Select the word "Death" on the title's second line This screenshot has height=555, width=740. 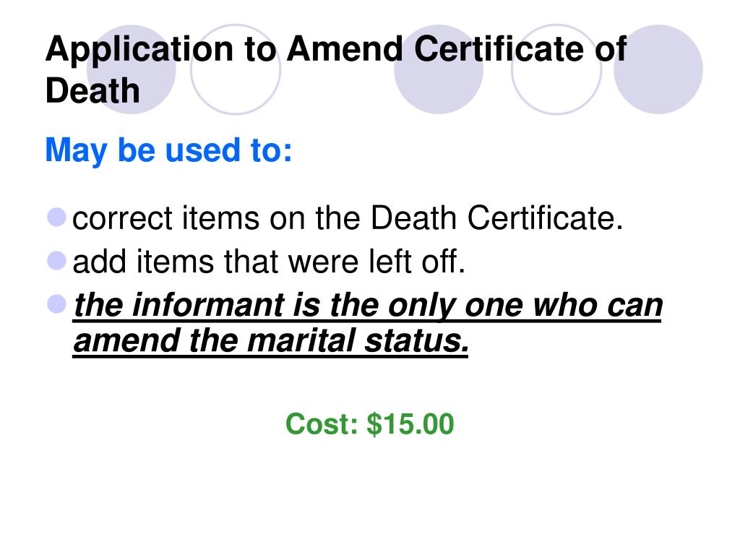[92, 91]
